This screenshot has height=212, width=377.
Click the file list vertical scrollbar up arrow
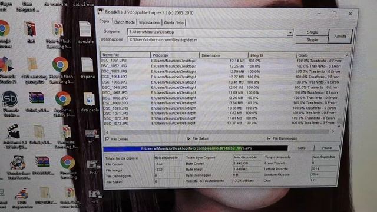tap(347, 55)
